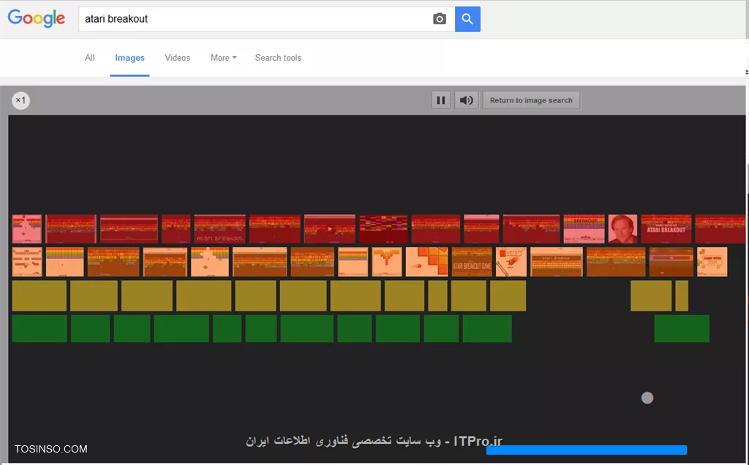
Task: Switch to the All tab
Action: point(90,58)
